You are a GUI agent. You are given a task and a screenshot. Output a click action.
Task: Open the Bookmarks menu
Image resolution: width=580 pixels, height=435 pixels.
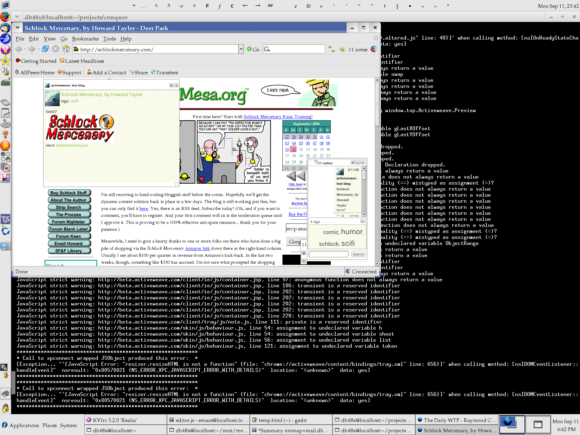click(x=85, y=39)
